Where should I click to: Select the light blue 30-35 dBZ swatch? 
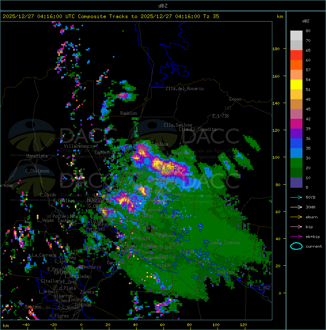click(296, 153)
